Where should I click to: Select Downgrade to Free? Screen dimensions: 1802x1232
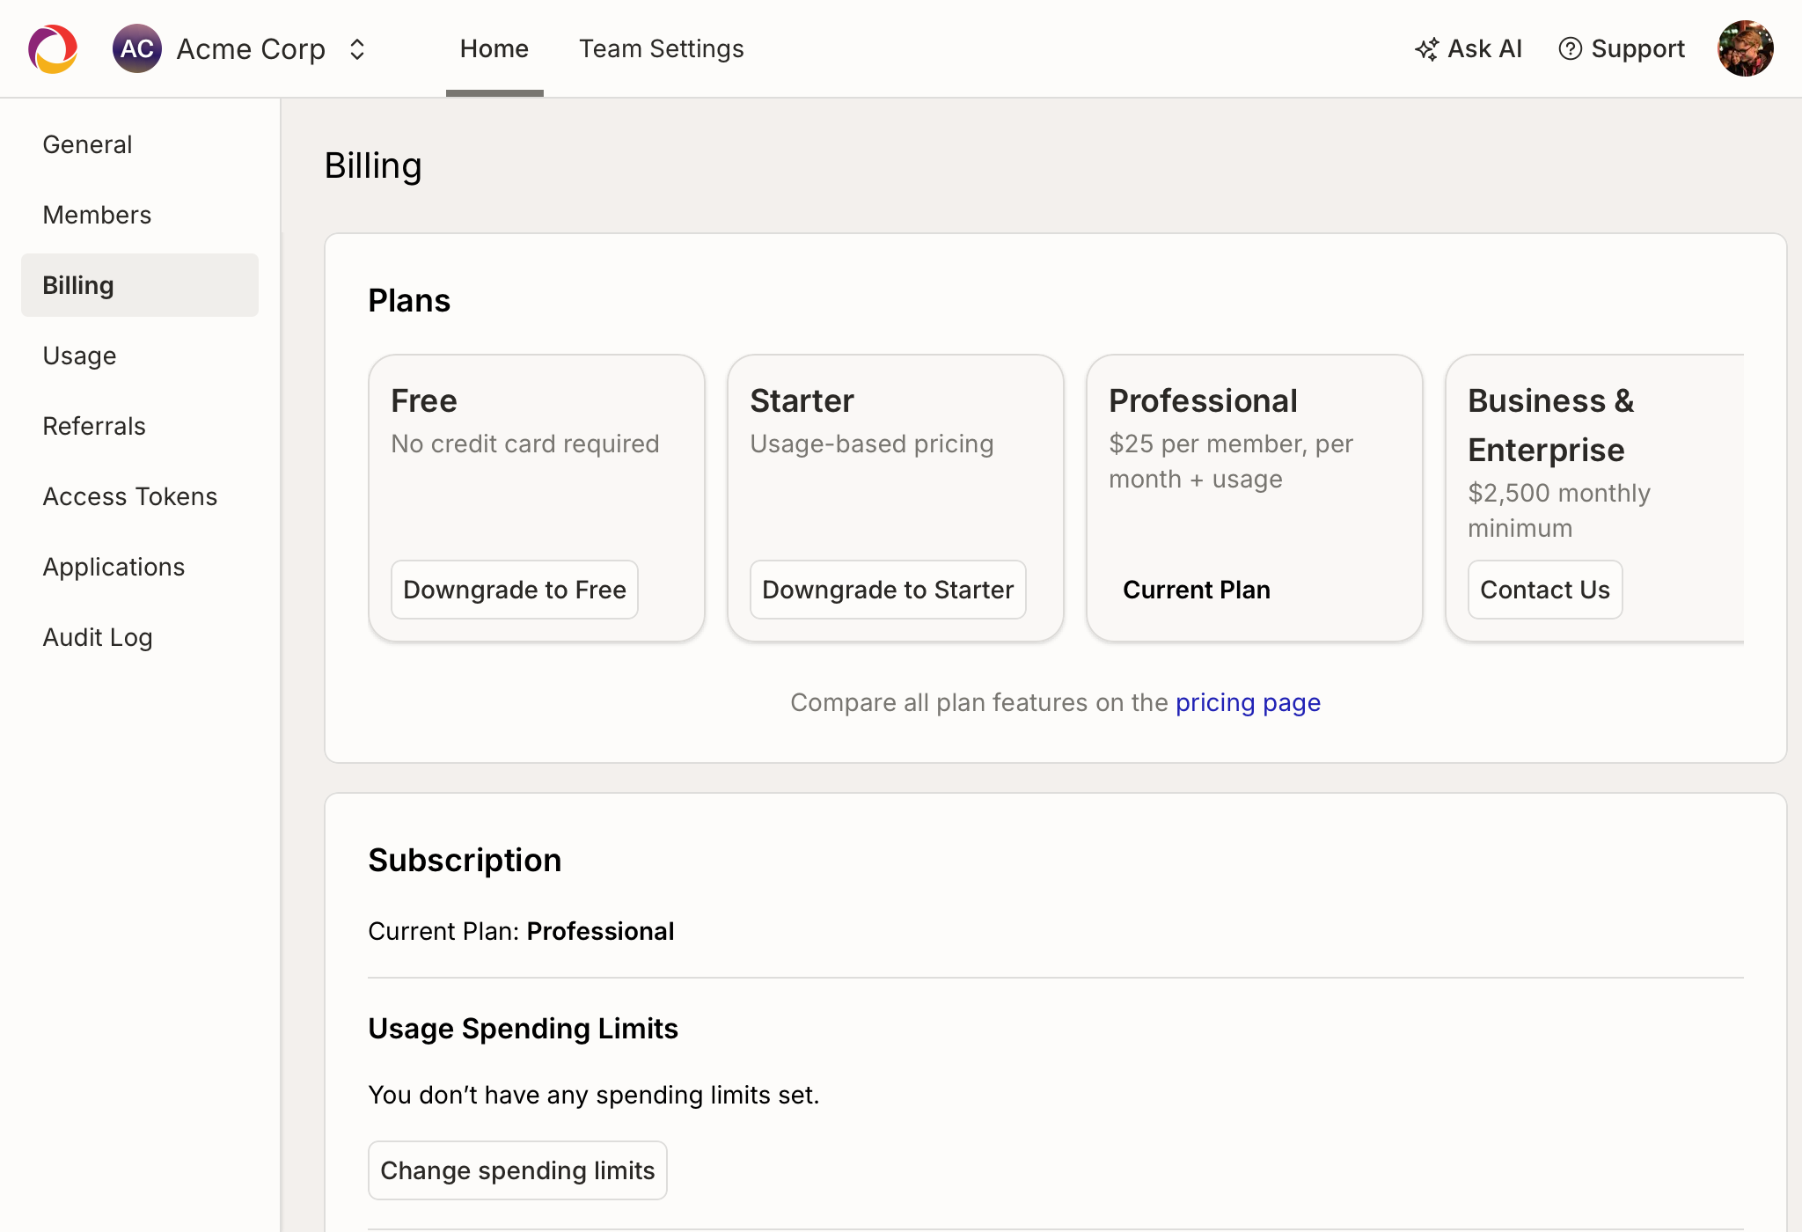coord(514,590)
